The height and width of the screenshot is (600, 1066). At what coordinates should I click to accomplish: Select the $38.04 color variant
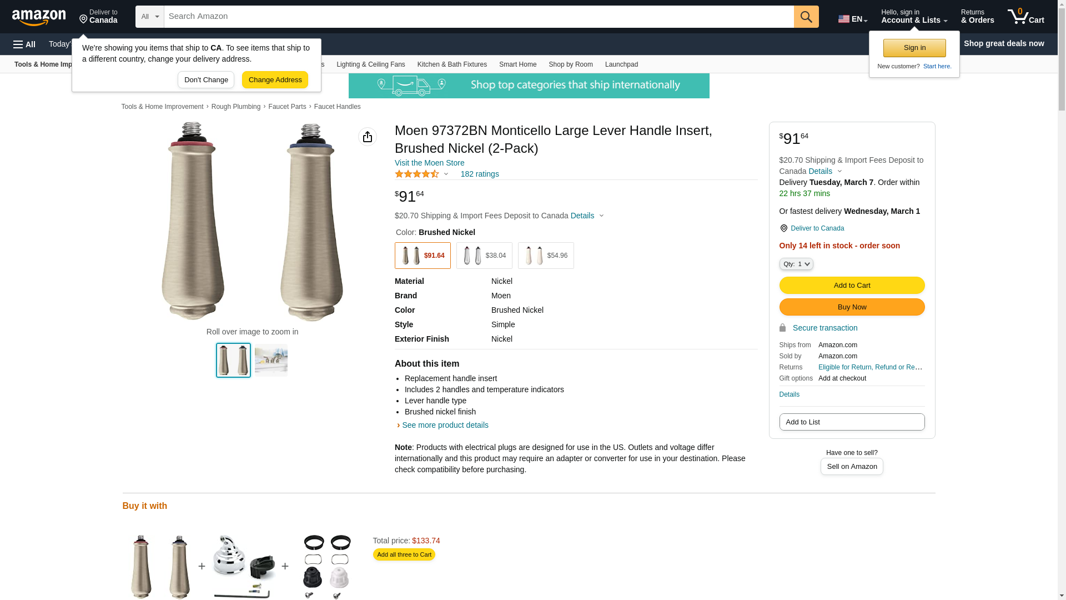[484, 256]
